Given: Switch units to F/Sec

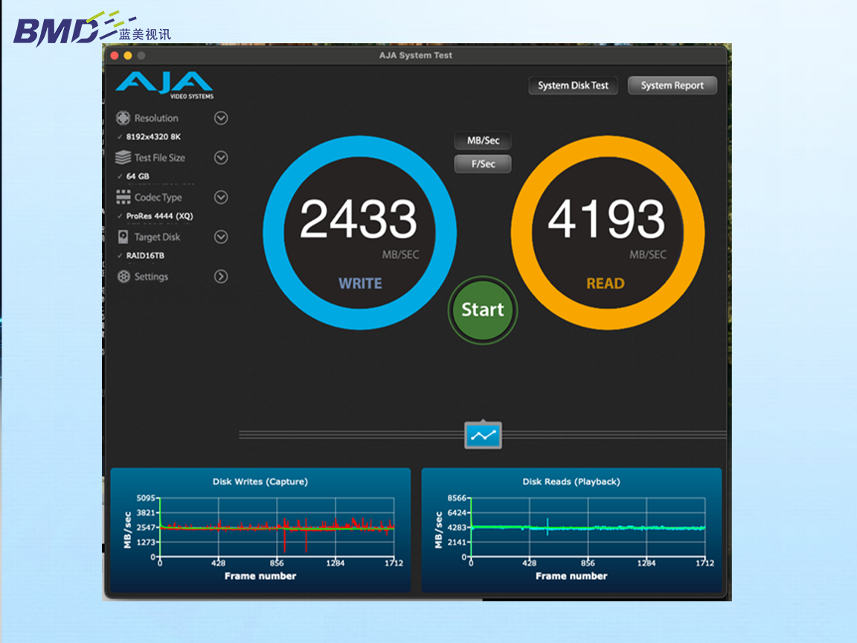Looking at the screenshot, I should [x=483, y=164].
